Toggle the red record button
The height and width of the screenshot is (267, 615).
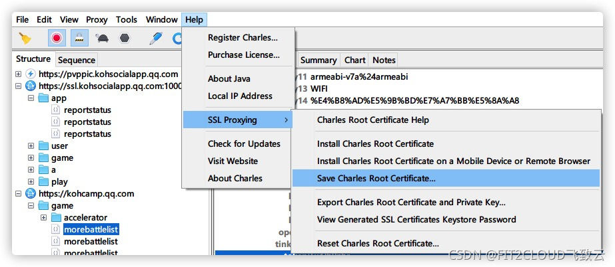57,38
